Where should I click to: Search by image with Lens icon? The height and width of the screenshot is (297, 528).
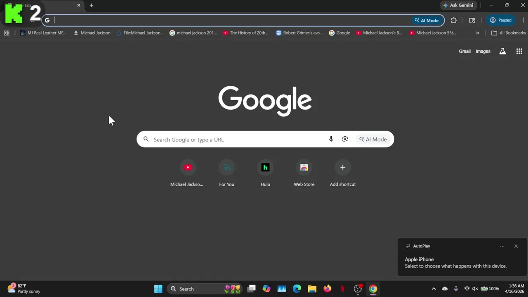345,139
